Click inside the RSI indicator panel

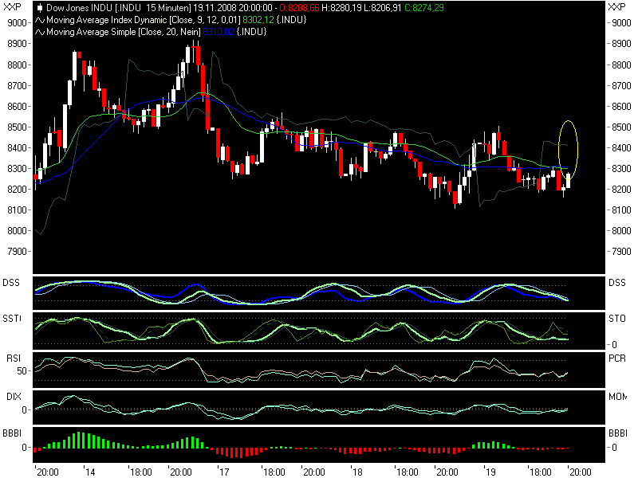click(x=318, y=370)
